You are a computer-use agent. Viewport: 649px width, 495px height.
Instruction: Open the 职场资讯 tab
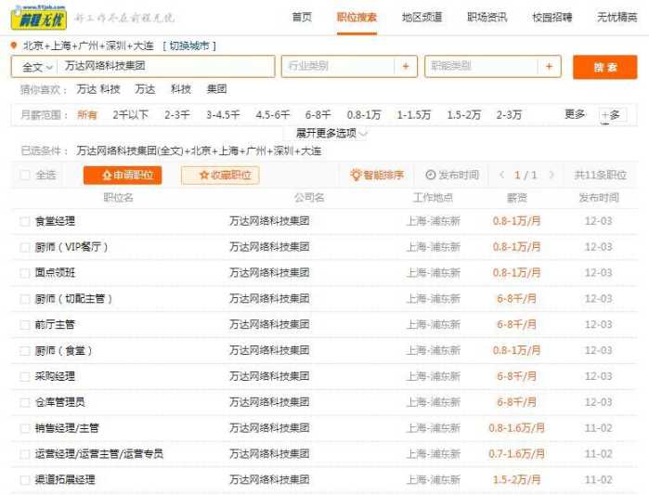(x=487, y=17)
